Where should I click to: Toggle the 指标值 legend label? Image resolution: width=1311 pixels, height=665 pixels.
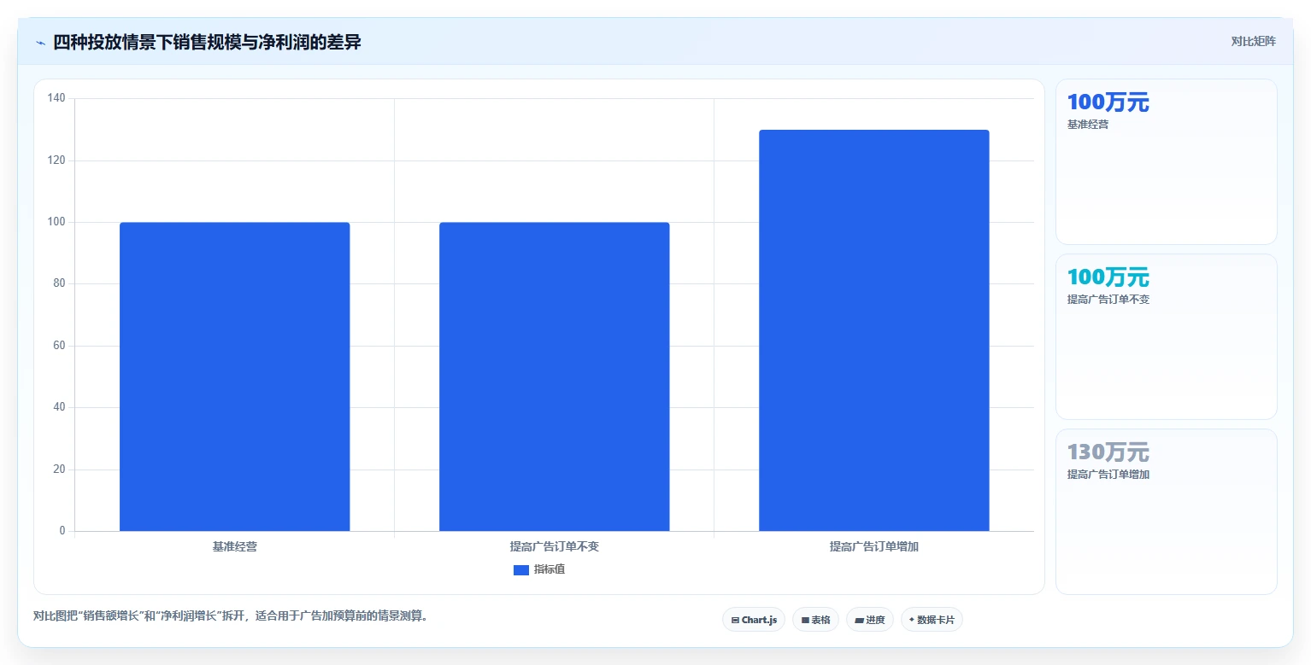tap(550, 570)
